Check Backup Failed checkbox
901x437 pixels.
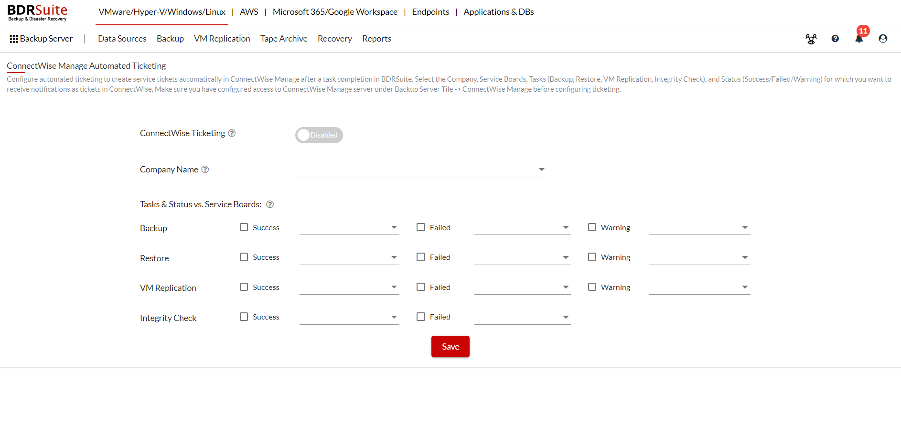coord(421,227)
